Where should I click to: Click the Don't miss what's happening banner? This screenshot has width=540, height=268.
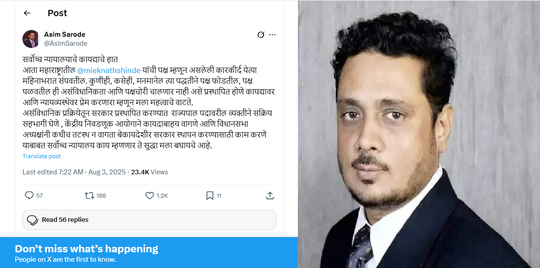point(149,253)
